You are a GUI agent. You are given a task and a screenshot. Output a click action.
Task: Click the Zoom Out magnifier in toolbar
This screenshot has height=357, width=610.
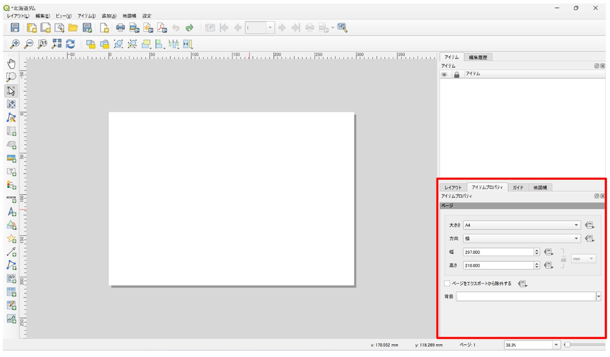(29, 44)
